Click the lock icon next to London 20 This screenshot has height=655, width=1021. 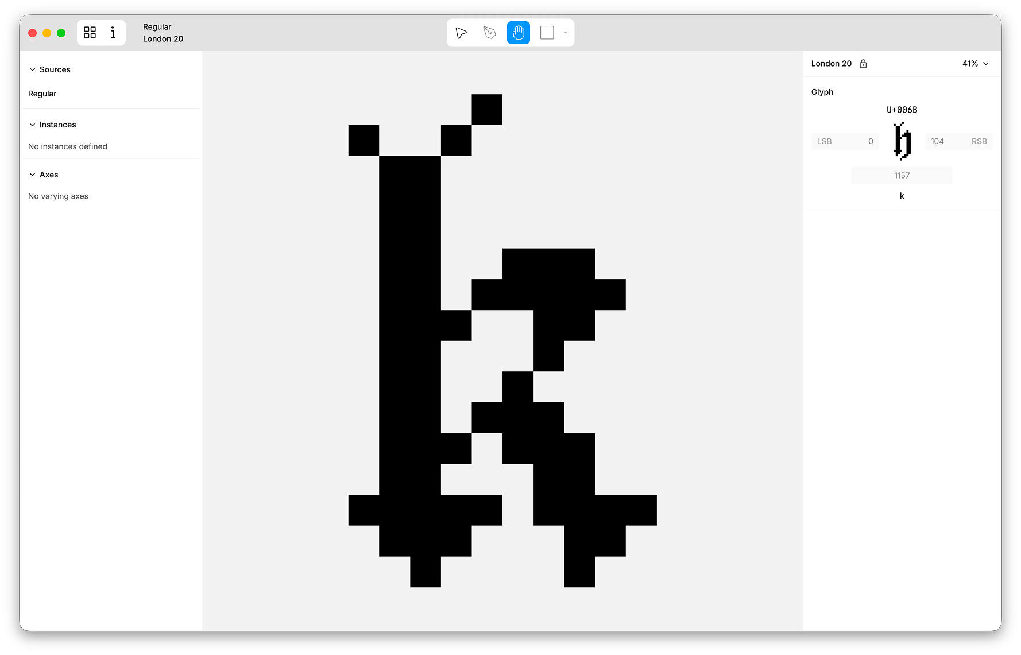pos(863,64)
